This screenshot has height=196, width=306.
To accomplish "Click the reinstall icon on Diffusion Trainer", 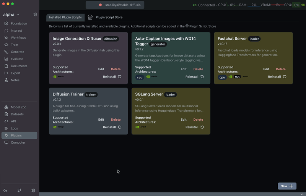I will tap(120, 127).
